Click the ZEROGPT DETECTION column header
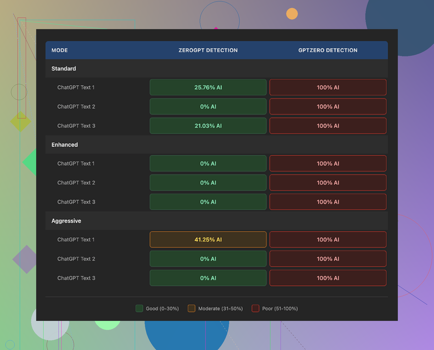Image resolution: width=434 pixels, height=350 pixels. 208,50
